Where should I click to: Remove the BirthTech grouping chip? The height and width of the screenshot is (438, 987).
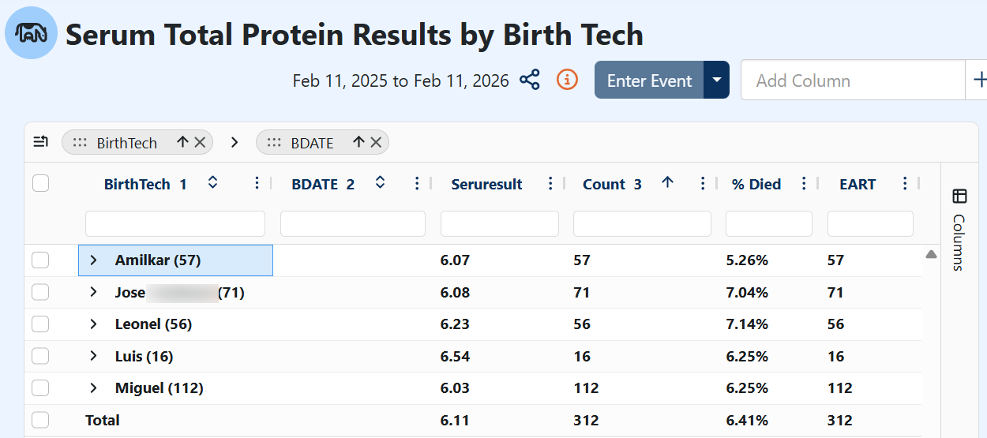pos(200,142)
